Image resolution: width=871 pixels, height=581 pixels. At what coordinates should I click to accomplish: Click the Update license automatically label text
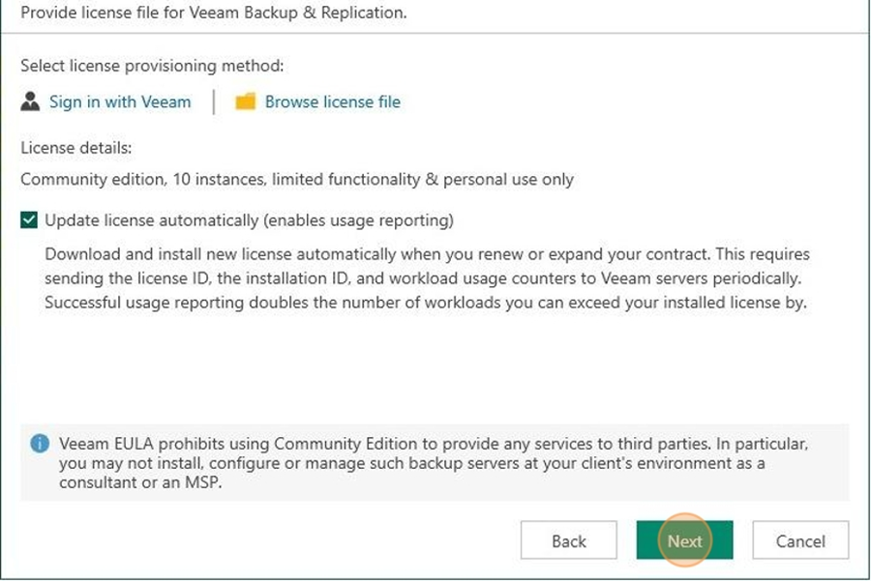point(249,220)
